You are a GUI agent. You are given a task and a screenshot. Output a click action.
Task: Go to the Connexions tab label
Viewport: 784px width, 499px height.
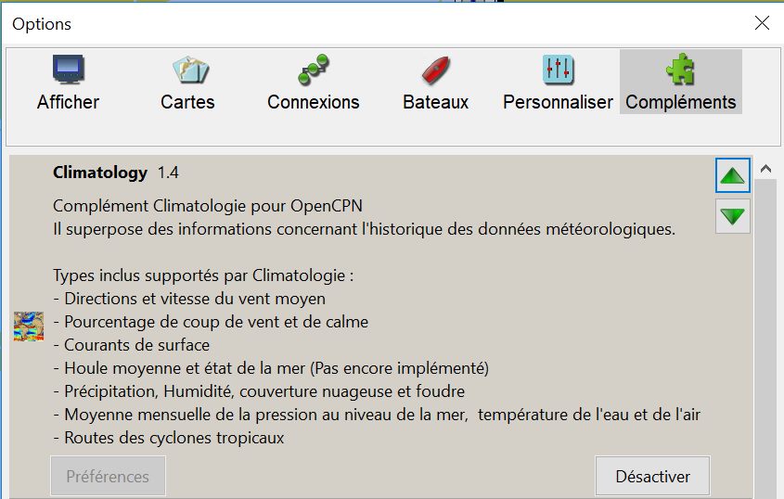(313, 102)
